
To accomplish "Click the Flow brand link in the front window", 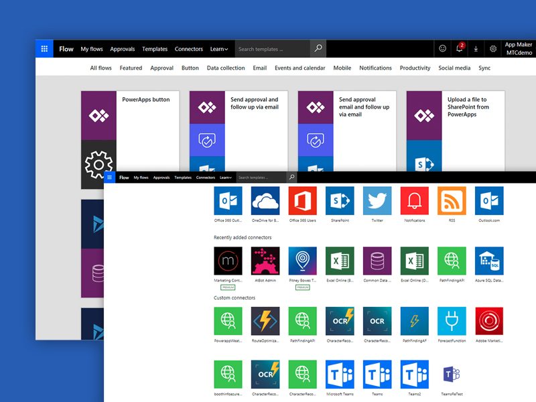I will point(124,178).
